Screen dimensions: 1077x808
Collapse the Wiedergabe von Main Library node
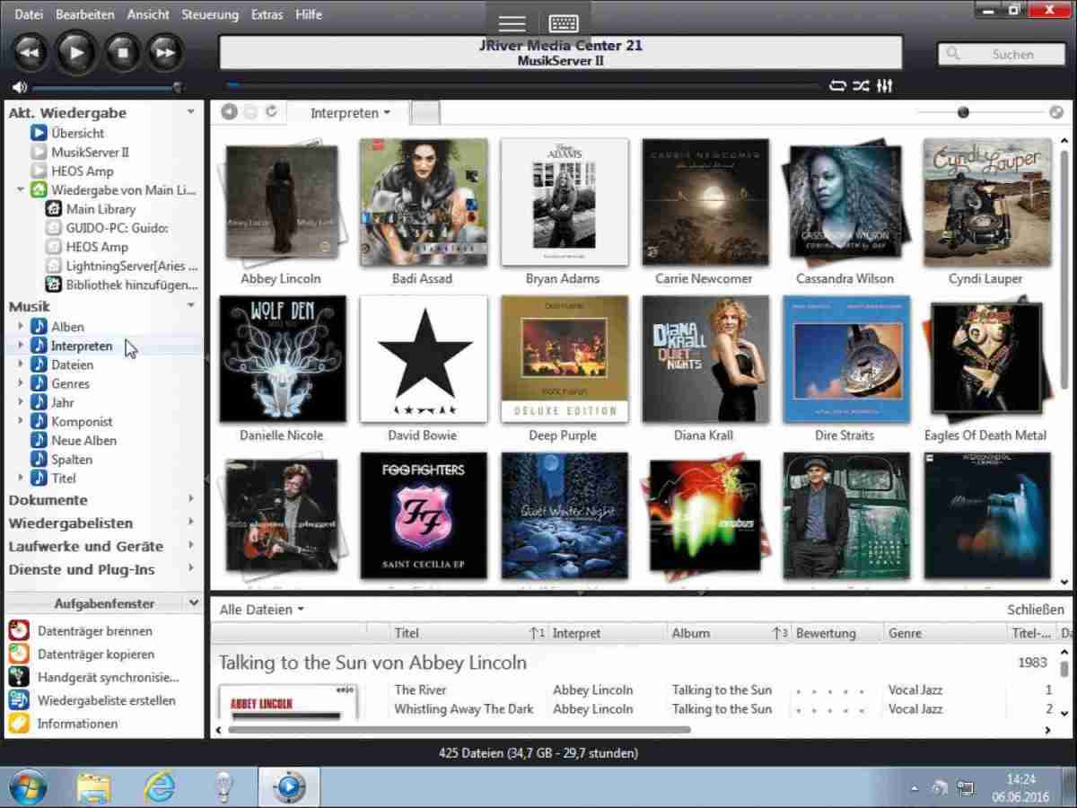tap(21, 189)
